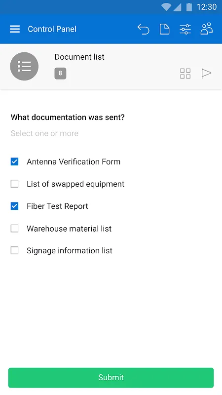Tap the flag marker icon
Screen dimensions: 222x395
tap(206, 73)
